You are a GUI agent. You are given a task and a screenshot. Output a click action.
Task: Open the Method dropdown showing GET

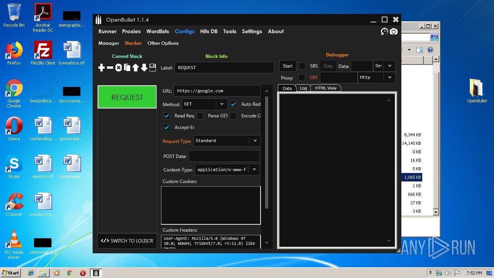click(x=205, y=104)
